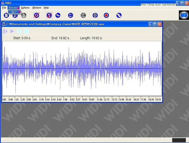
Task: Open the Help menu
Action: pos(46,8)
